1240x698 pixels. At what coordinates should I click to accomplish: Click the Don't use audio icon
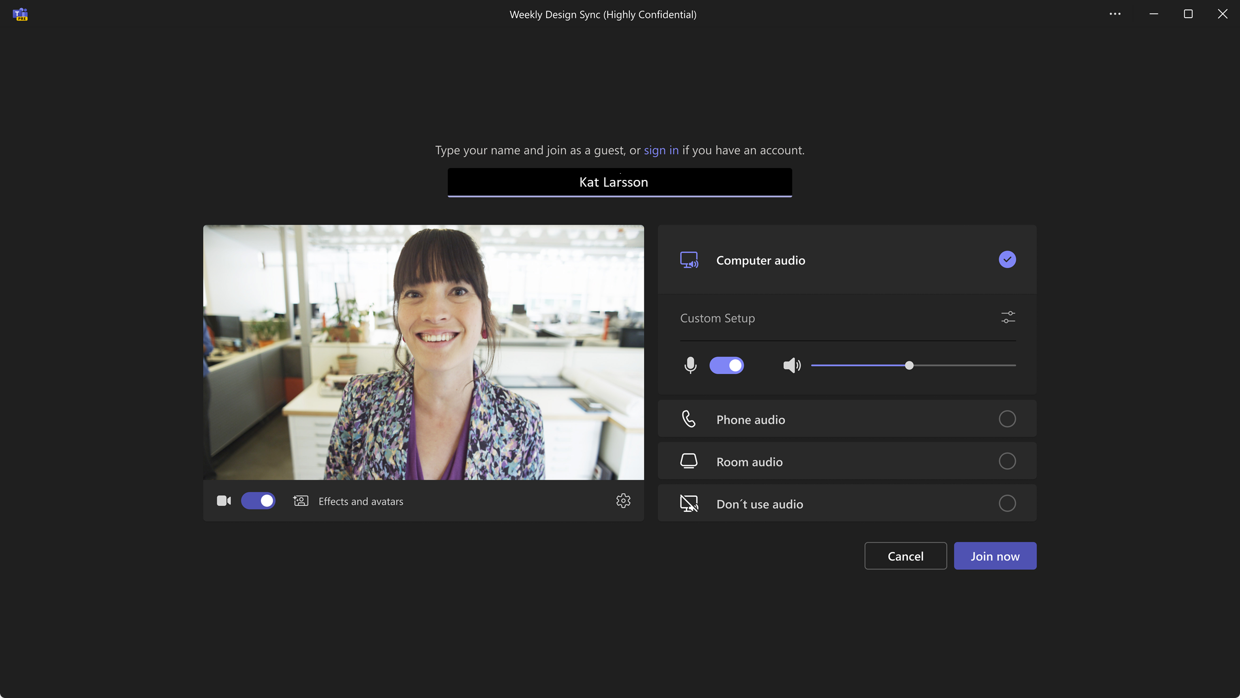pos(689,503)
